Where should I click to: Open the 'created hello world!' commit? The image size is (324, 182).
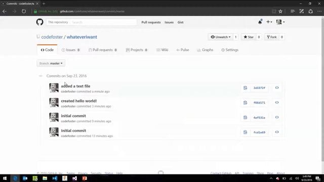(79, 101)
